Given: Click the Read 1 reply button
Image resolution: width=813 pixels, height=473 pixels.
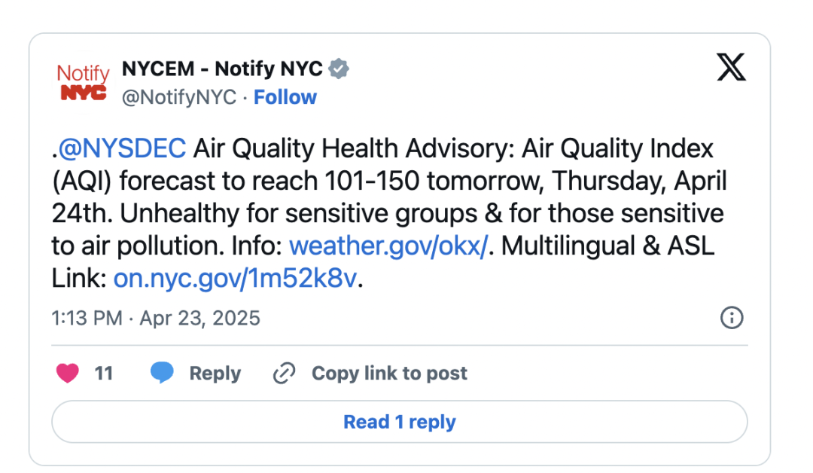Looking at the screenshot, I should [399, 422].
